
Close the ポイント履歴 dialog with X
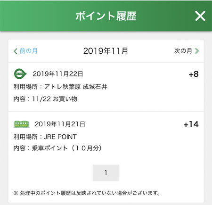click(200, 16)
